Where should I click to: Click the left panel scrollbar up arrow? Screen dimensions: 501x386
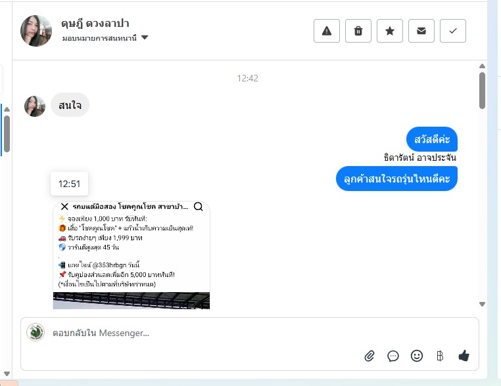(x=7, y=110)
